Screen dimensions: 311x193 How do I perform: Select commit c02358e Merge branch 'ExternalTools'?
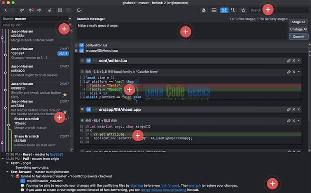(40, 36)
